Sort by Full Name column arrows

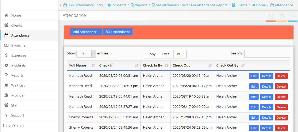click(x=93, y=65)
